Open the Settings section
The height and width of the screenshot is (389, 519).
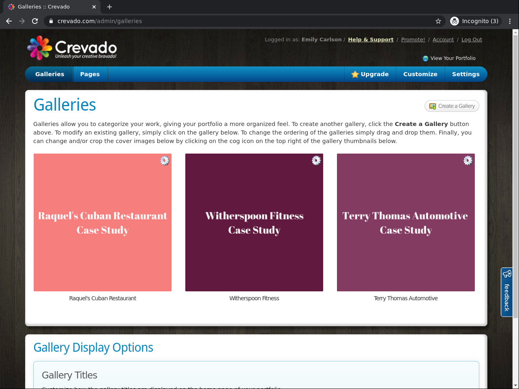coord(466,74)
